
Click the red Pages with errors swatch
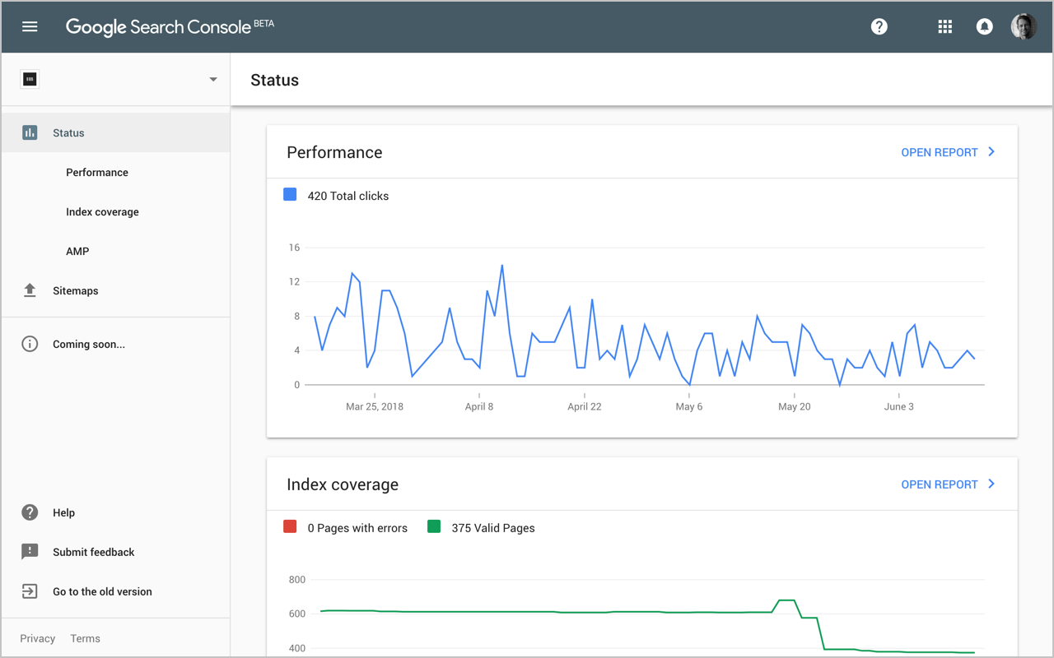(290, 527)
